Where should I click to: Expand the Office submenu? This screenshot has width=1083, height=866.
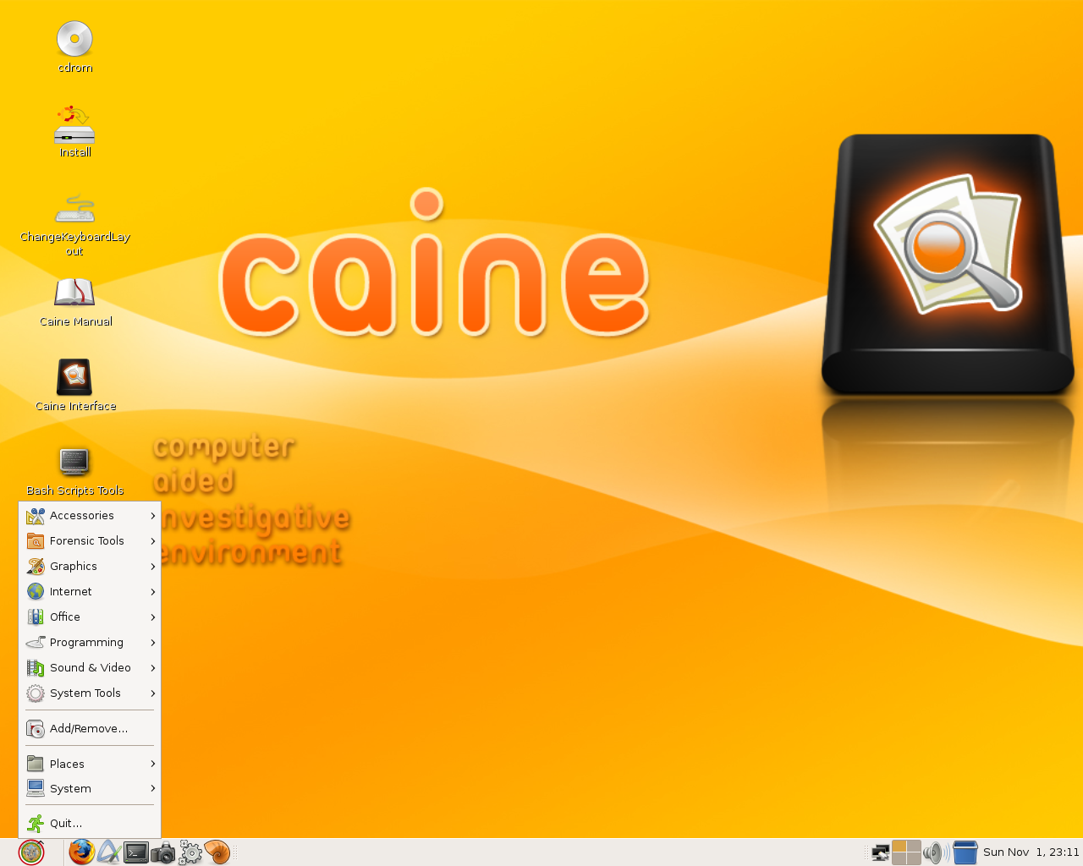click(91, 617)
